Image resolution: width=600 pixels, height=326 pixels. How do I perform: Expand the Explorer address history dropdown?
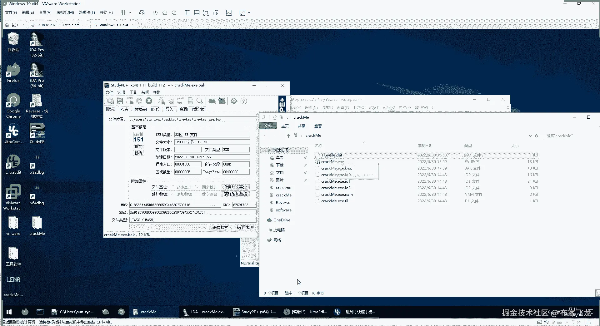pos(530,136)
